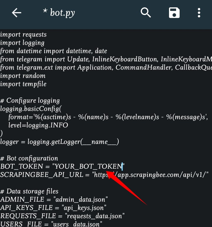This screenshot has width=212, height=227.
Task: Click the import random line
Action: [23, 76]
